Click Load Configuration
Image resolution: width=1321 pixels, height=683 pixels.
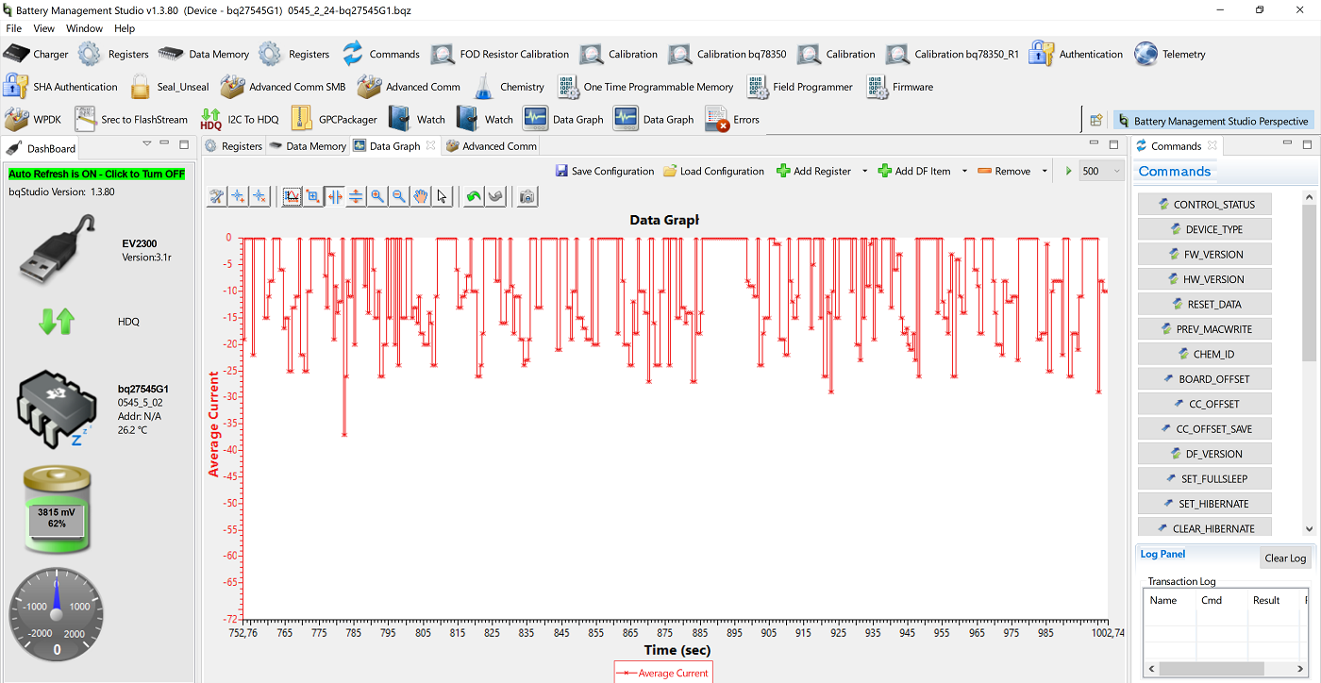coord(713,171)
